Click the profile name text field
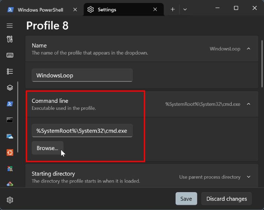This screenshot has width=264, height=210. tap(82, 75)
